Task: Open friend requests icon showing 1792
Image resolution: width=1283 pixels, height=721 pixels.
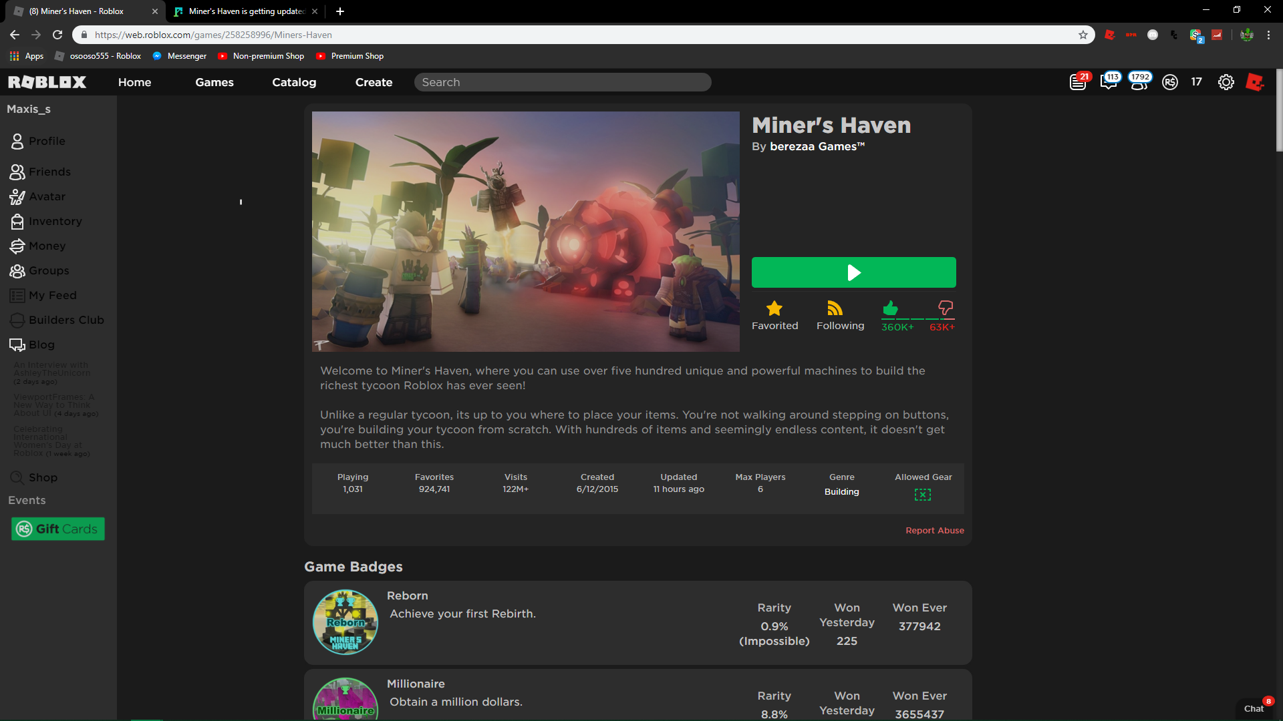Action: point(1139,82)
